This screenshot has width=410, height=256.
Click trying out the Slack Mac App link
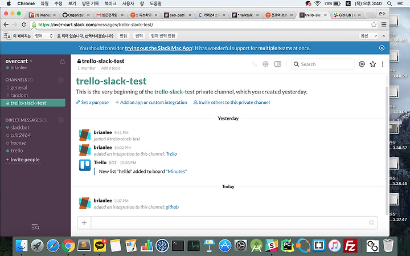158,48
